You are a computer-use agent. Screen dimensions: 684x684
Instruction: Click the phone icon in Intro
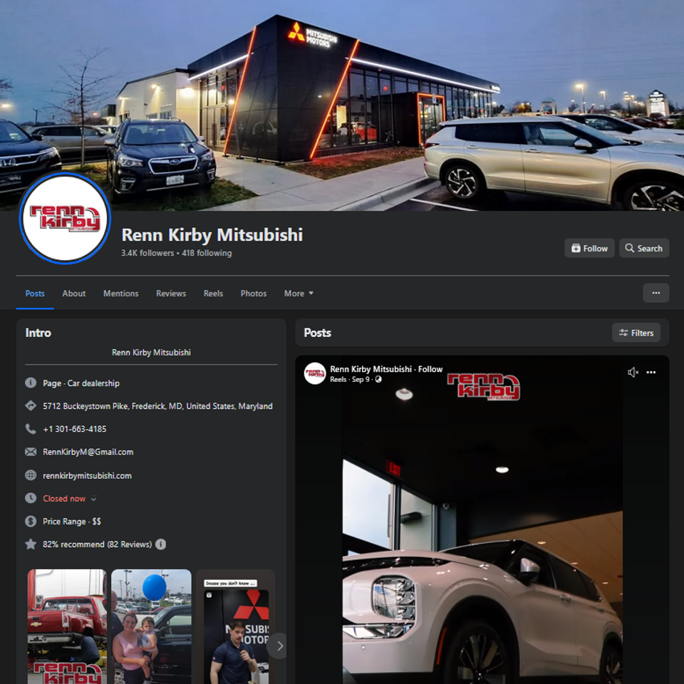pyautogui.click(x=31, y=429)
